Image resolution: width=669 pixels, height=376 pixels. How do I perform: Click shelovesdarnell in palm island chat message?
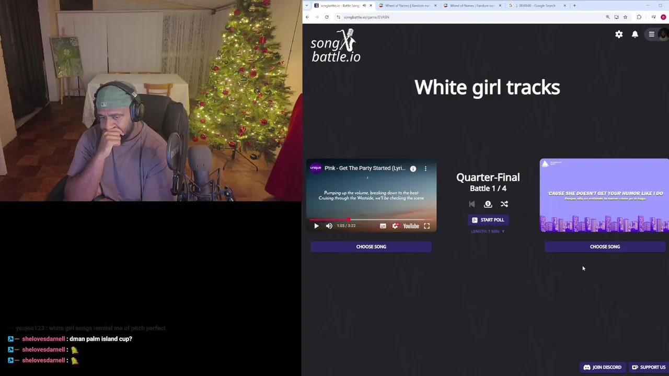tap(43, 339)
